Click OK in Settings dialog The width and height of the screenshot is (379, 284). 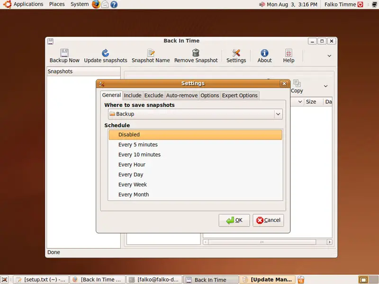tap(234, 220)
